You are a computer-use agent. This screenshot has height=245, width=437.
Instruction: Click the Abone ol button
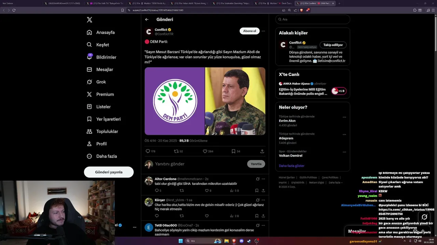[x=250, y=31]
